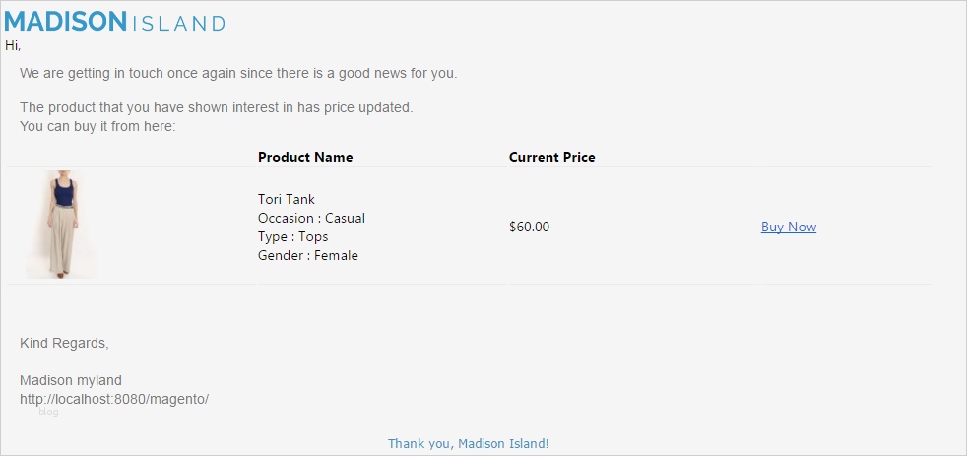Click the localhost magento URL text
967x456 pixels.
pyautogui.click(x=114, y=399)
